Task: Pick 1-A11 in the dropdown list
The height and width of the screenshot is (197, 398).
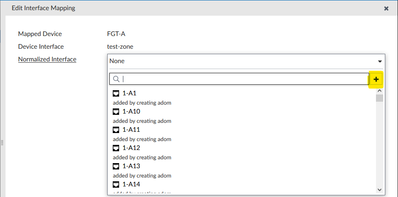Action: coord(131,130)
